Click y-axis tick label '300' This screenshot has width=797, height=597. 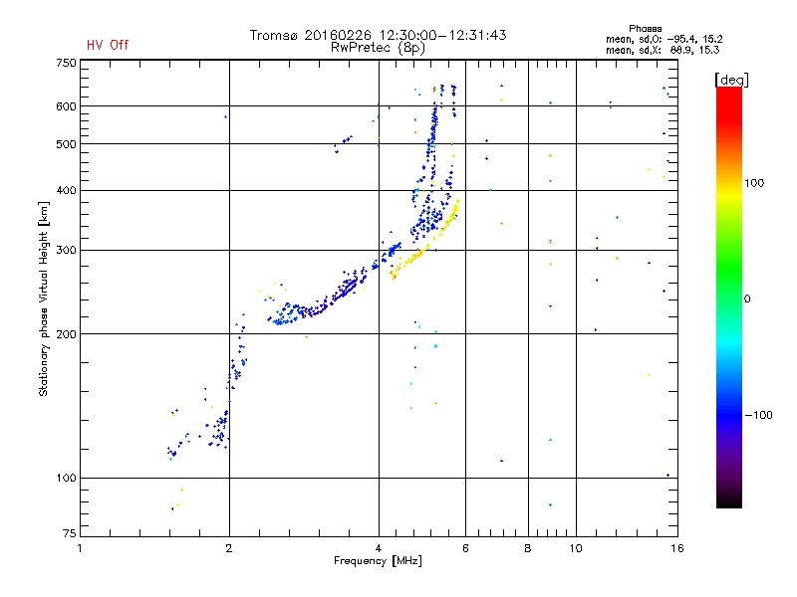point(66,251)
